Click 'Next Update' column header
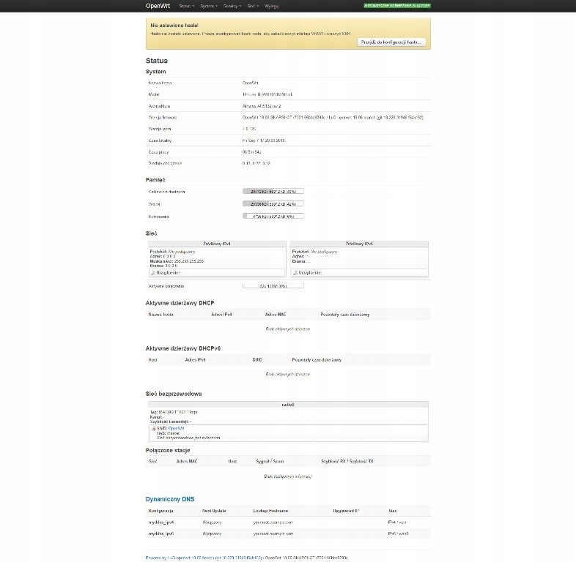This screenshot has width=576, height=562. (x=214, y=511)
